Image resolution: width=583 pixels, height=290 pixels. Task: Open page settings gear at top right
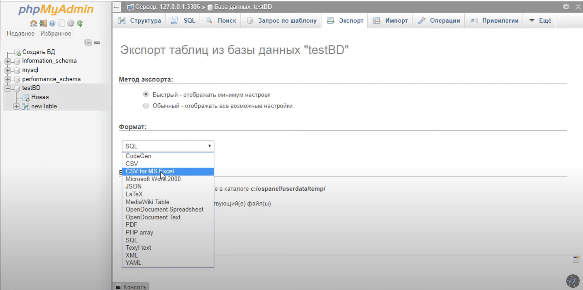[566, 7]
